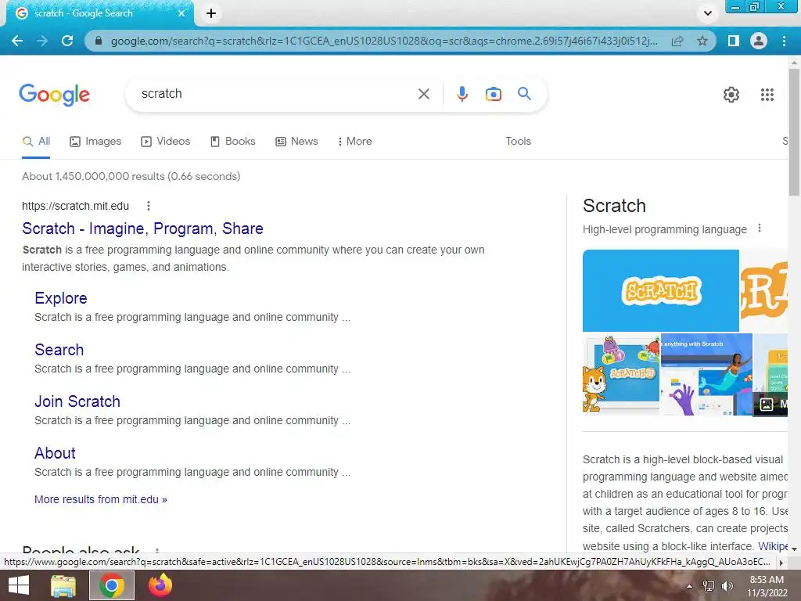Viewport: 801px width, 601px height.
Task: Open a new tab with the plus button
Action: (211, 13)
